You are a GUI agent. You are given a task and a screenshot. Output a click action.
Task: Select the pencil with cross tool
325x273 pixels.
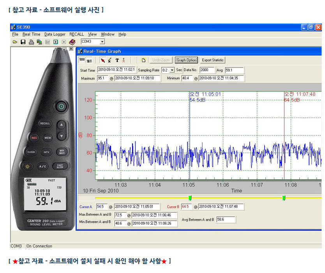(x=110, y=60)
